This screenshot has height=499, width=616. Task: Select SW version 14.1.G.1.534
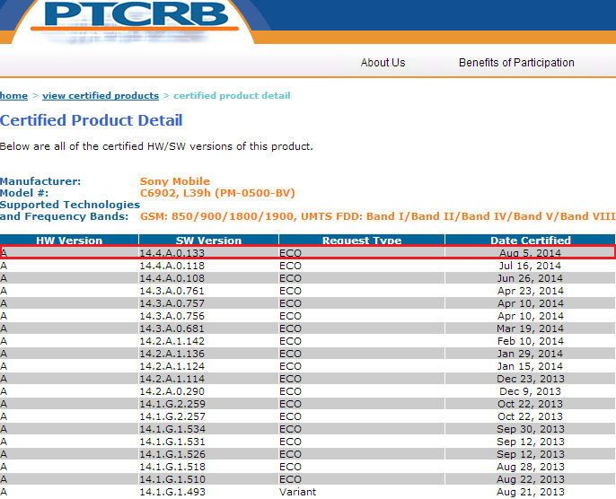(x=172, y=429)
